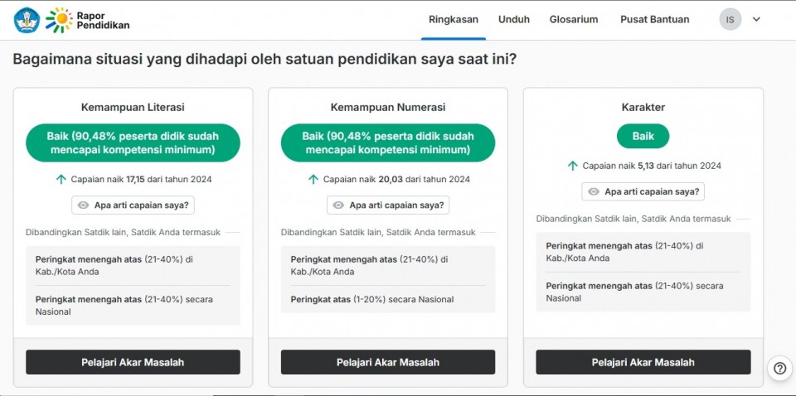
Task: Open the Glosarium menu item
Action: tap(574, 20)
